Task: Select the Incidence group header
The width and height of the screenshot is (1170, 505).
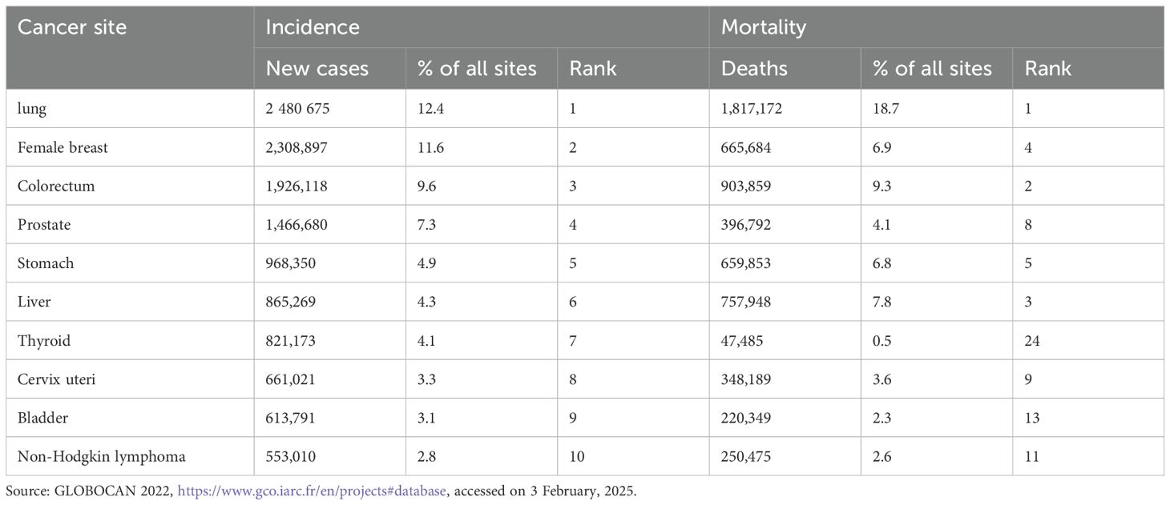Action: coord(313,27)
